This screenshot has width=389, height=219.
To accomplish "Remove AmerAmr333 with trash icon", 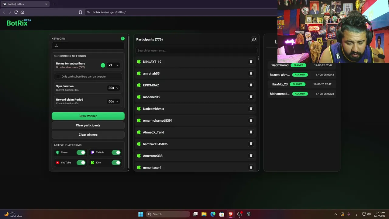I will [x=251, y=156].
